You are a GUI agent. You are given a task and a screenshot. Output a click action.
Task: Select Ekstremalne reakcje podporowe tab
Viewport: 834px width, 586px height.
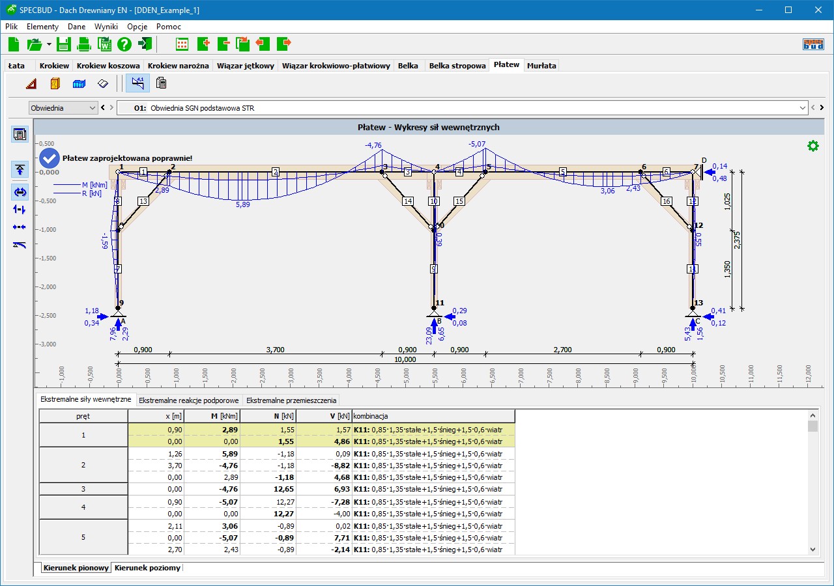pos(189,400)
